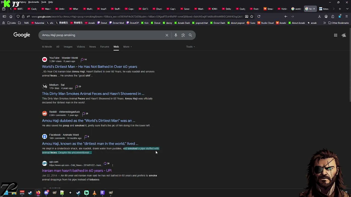Open the Help menu
The image size is (351, 197).
coord(50,2)
